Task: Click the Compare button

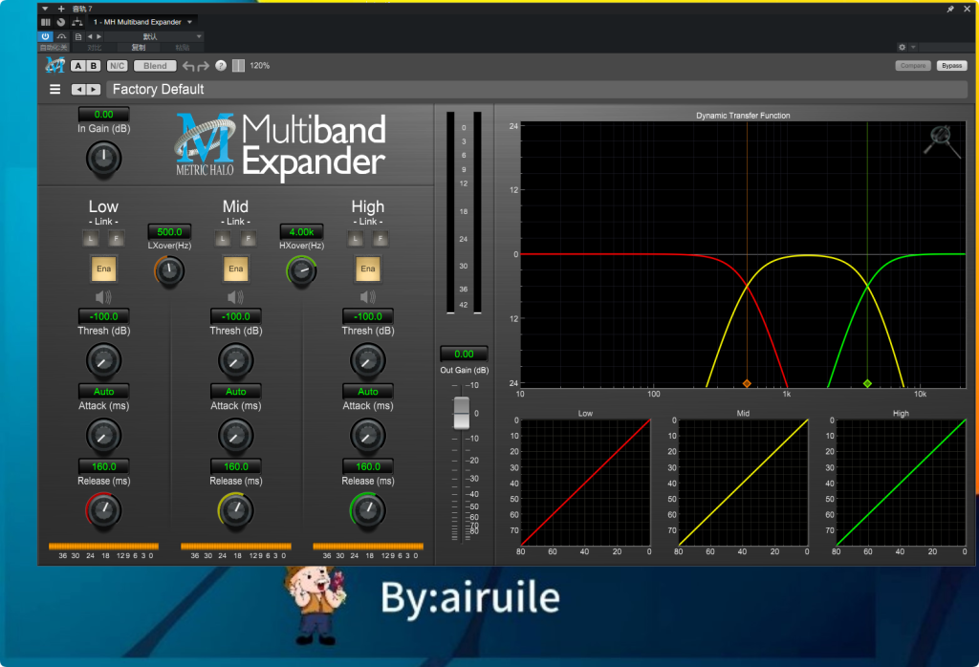Action: click(x=913, y=66)
